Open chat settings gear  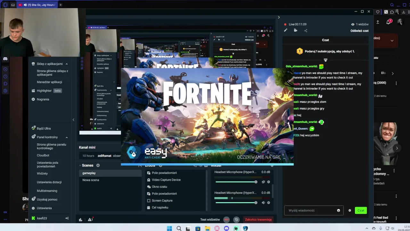[350, 210]
